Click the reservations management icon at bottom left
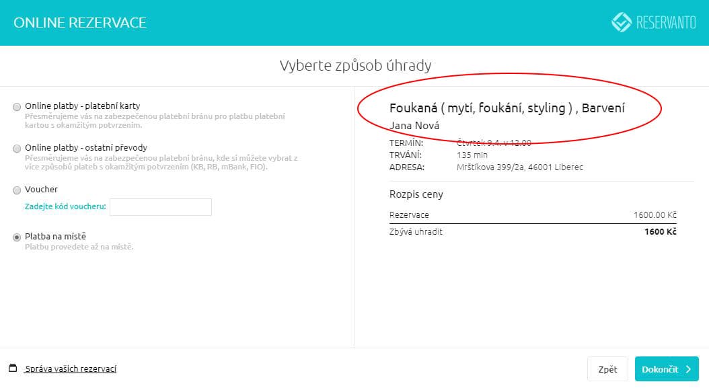This screenshot has width=709, height=388. click(x=13, y=368)
